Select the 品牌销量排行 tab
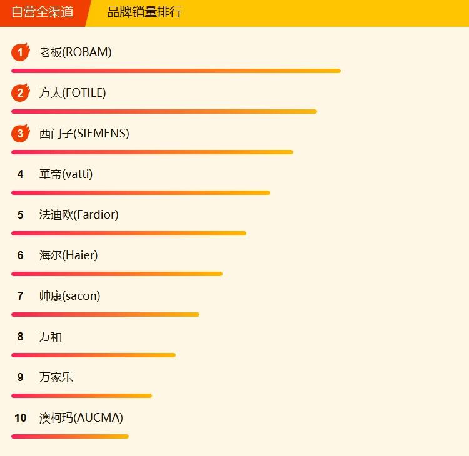 pos(144,12)
